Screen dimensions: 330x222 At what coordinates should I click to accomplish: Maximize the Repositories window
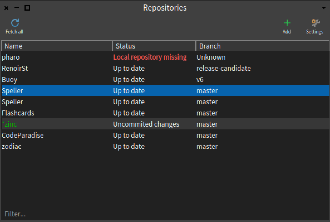[27, 8]
